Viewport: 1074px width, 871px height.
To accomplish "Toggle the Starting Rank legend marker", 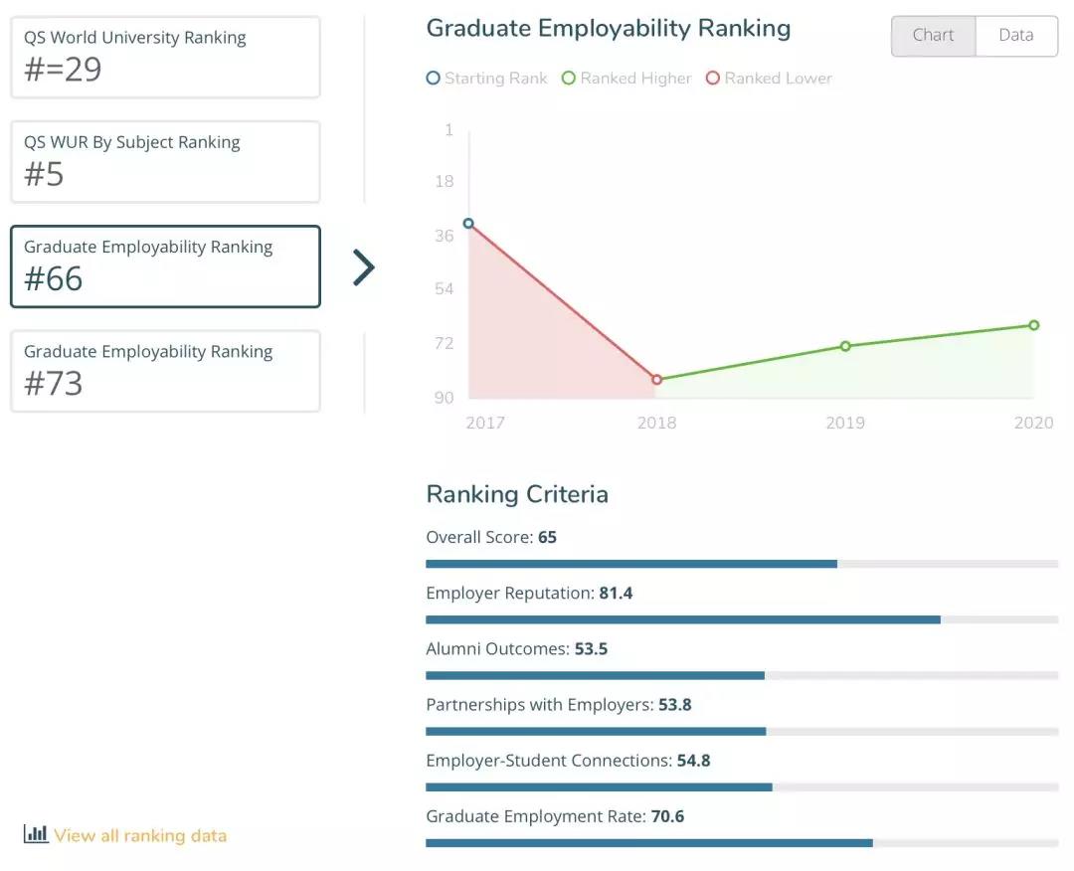I will point(433,79).
